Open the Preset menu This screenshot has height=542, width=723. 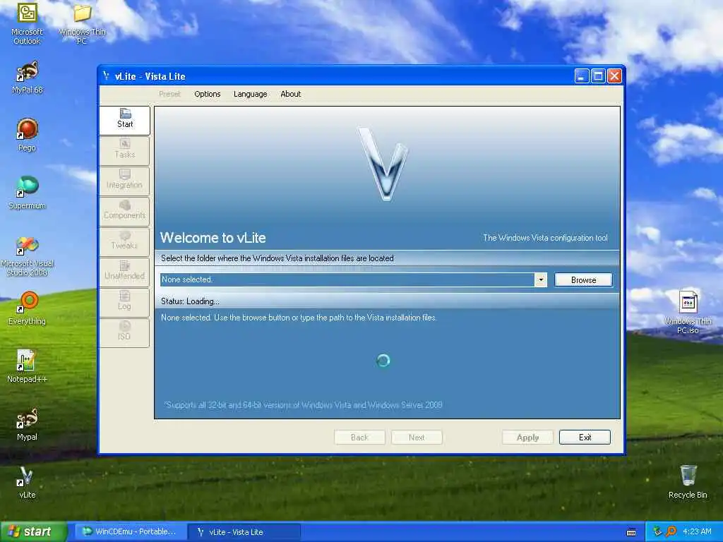click(x=169, y=94)
